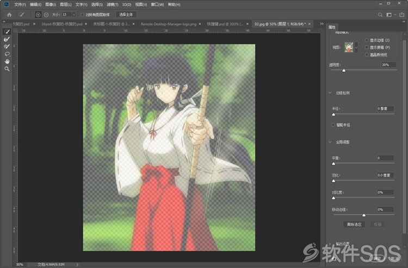Select the Refine Edge Brush tool
The height and width of the screenshot is (268, 408).
(x=7, y=39)
